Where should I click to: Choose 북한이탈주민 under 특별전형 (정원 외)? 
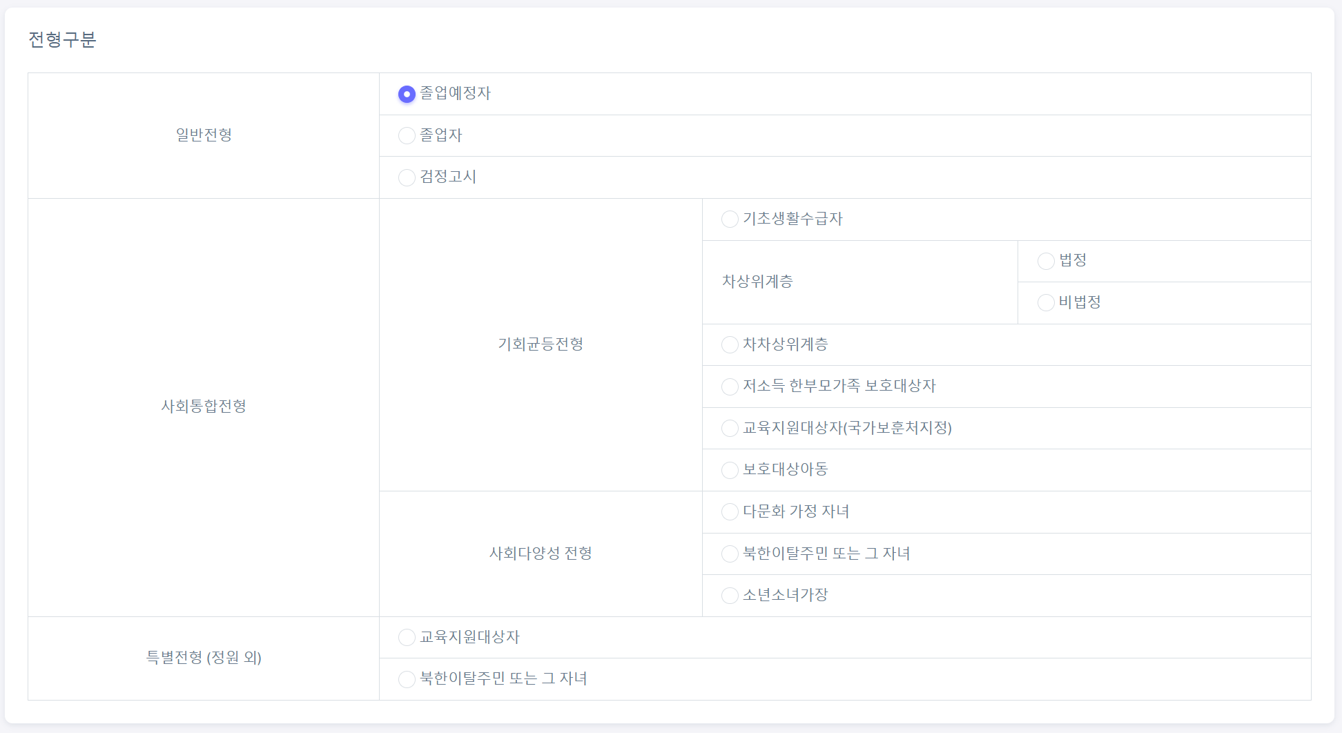407,679
